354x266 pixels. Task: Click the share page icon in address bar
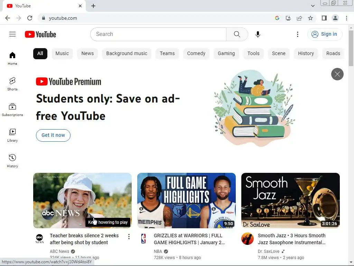pyautogui.click(x=299, y=18)
